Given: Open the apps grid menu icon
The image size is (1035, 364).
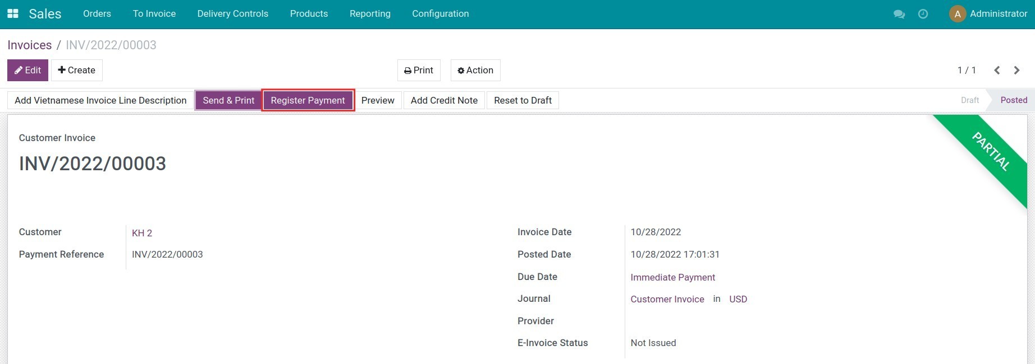Looking at the screenshot, I should (x=12, y=13).
